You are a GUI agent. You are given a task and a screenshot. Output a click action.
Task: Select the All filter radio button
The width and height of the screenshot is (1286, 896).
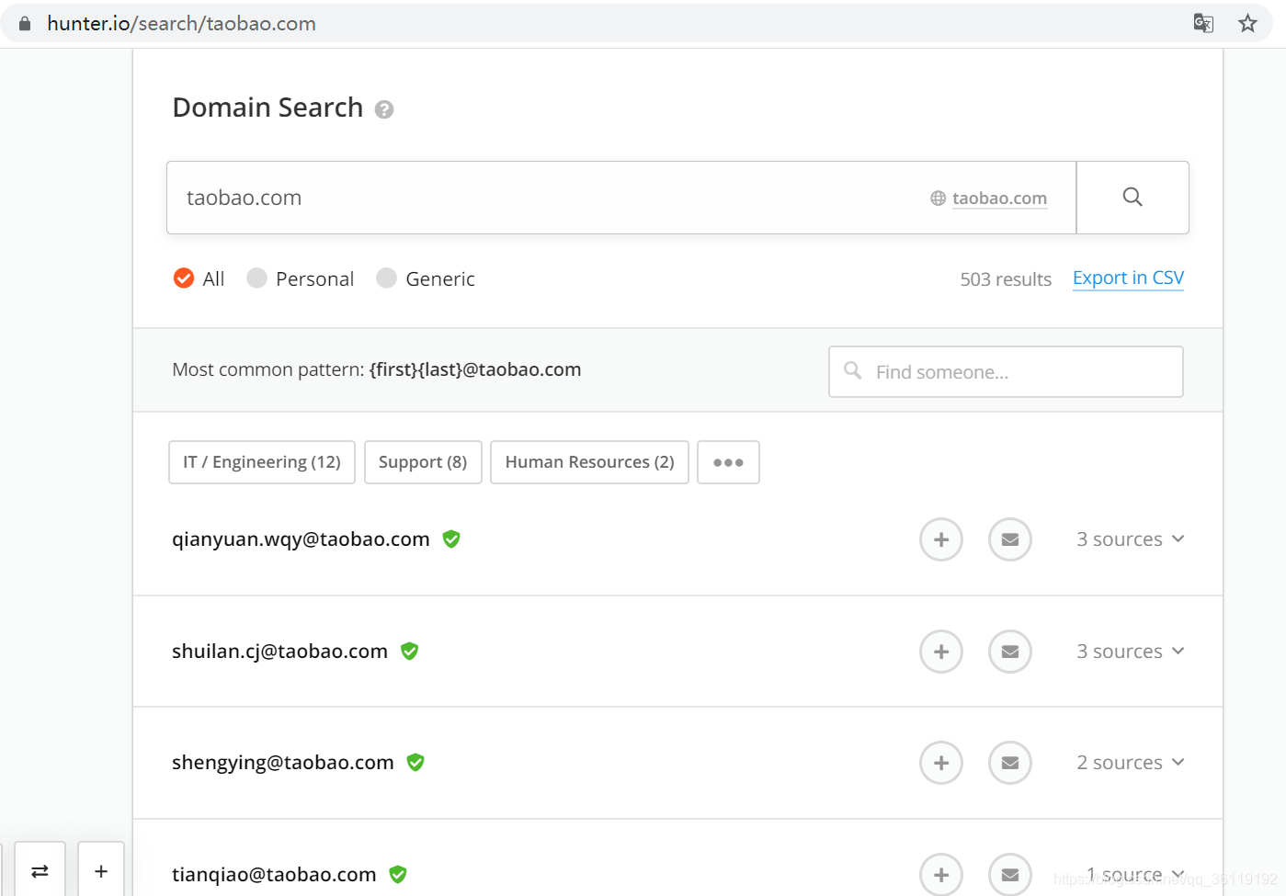(x=184, y=278)
